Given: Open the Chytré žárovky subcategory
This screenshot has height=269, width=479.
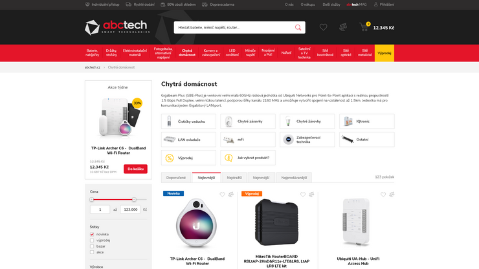Looking at the screenshot, I should point(307,121).
